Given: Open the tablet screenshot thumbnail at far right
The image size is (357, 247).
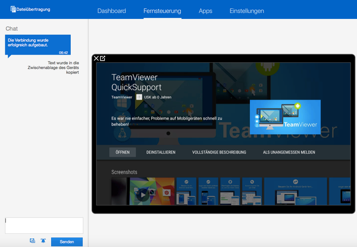Looking at the screenshot, I should 343,191.
